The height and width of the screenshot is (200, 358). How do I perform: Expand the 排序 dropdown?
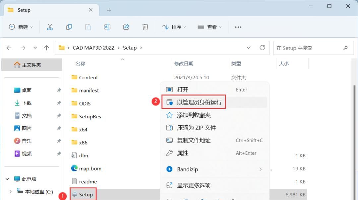175,27
